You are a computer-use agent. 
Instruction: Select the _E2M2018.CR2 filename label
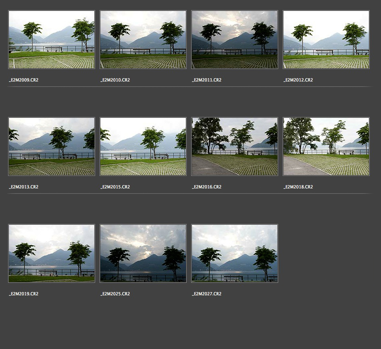tap(298, 187)
